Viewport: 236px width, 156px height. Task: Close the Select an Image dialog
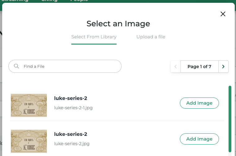click(223, 14)
